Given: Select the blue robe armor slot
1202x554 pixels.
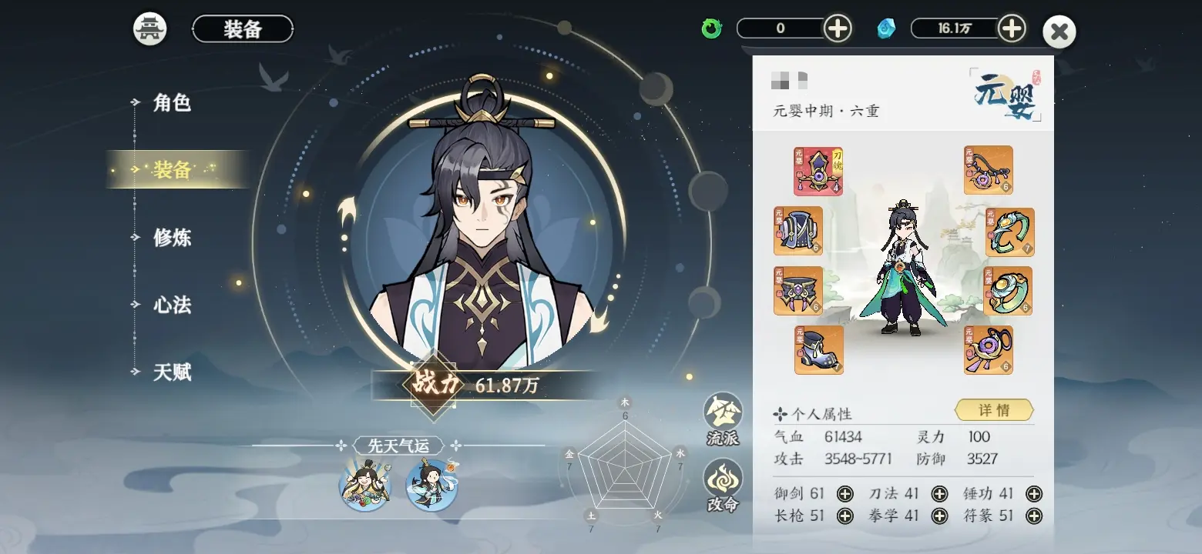Looking at the screenshot, I should (x=797, y=231).
